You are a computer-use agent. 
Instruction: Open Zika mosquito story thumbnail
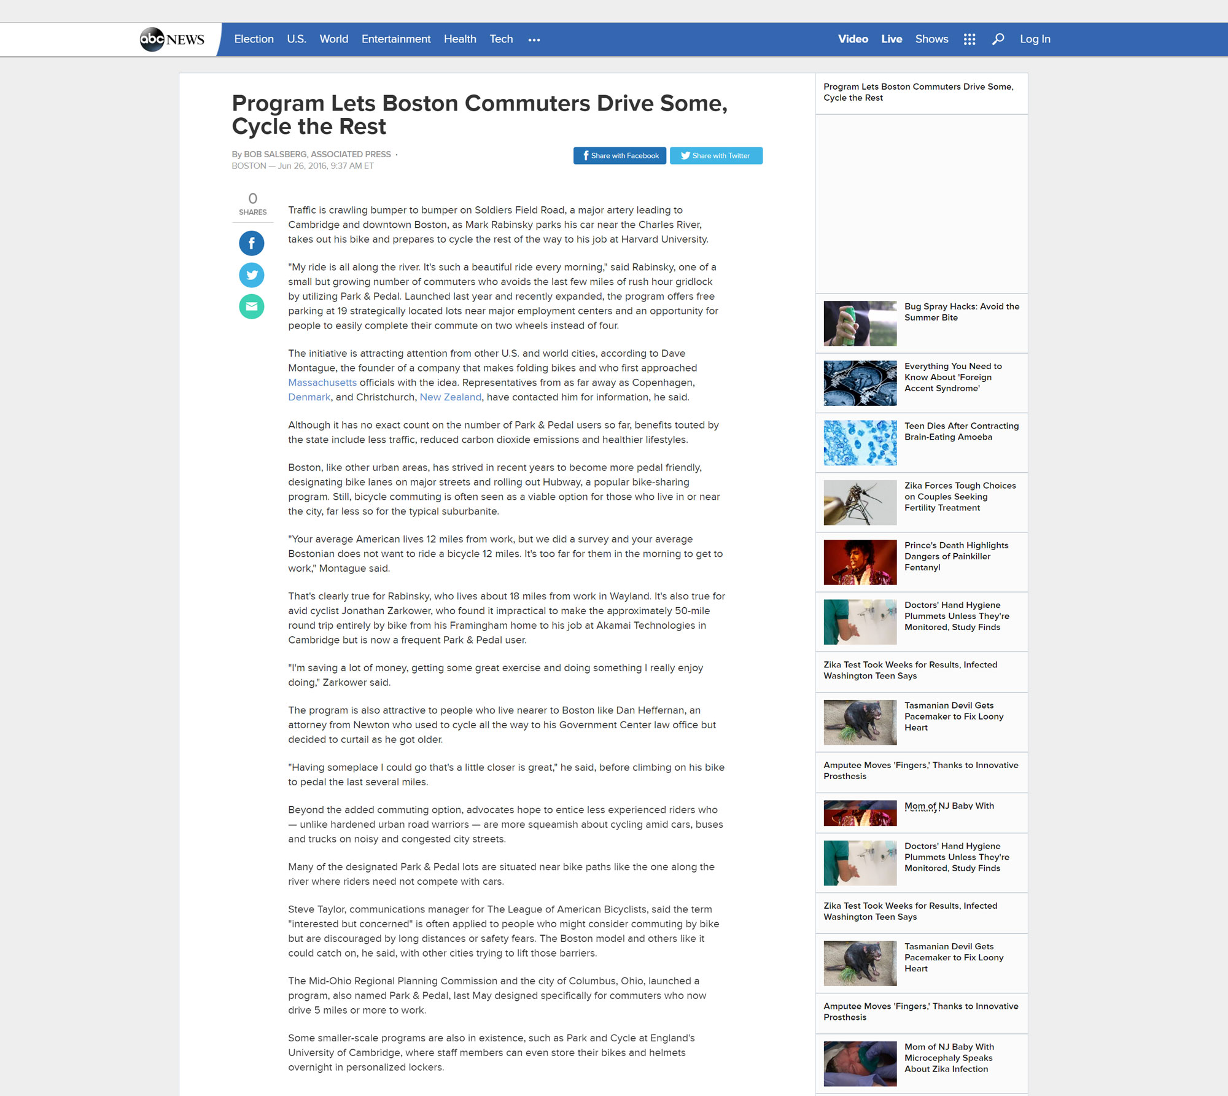pyautogui.click(x=860, y=502)
